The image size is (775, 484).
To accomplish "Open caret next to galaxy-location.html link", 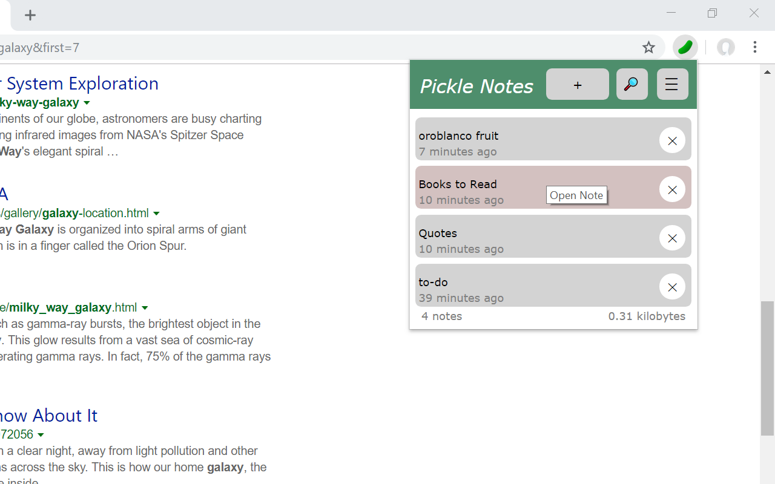I will [x=157, y=213].
